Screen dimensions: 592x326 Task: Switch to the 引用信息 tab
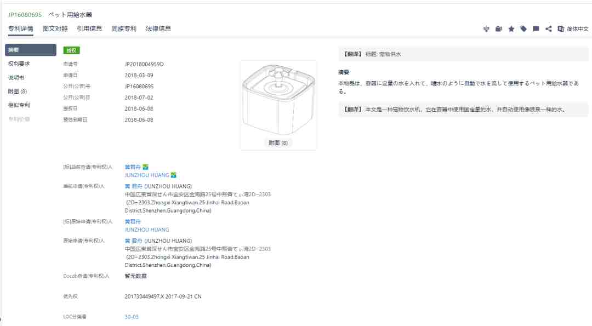point(89,28)
